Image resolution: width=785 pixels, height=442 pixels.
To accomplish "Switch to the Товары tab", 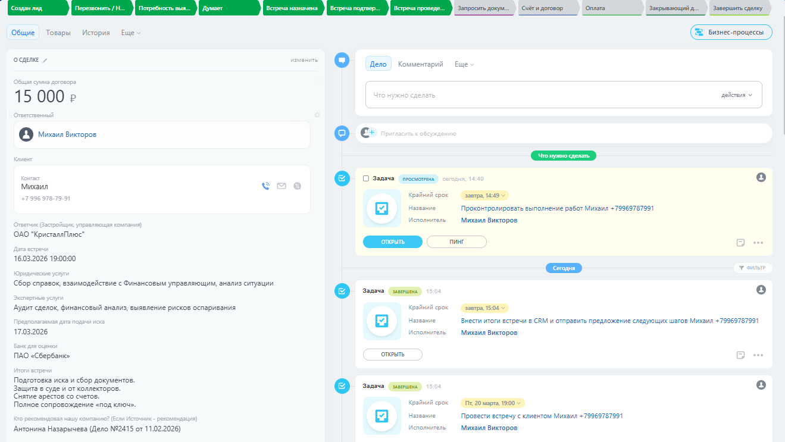I will click(58, 33).
